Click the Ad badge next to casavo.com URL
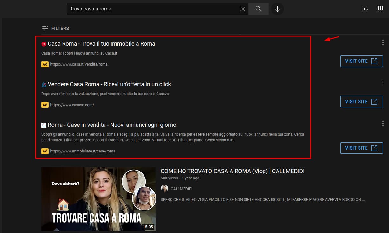The width and height of the screenshot is (389, 233). coord(45,105)
